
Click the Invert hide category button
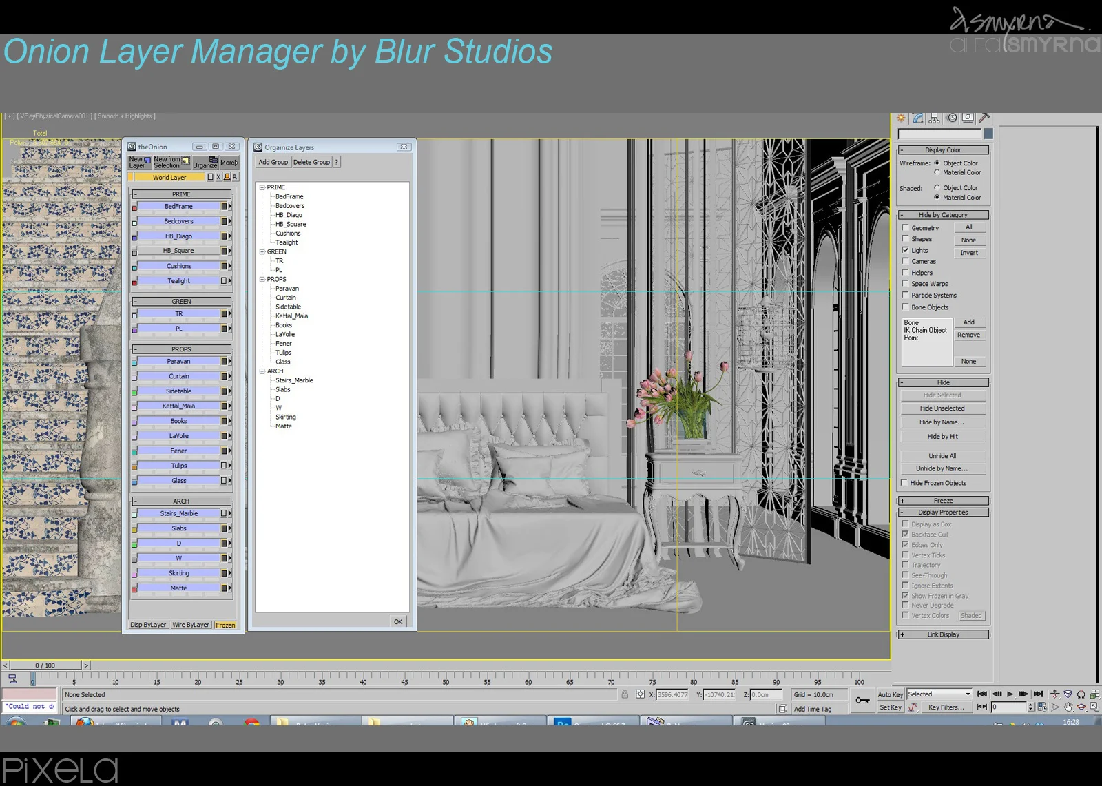coord(969,253)
